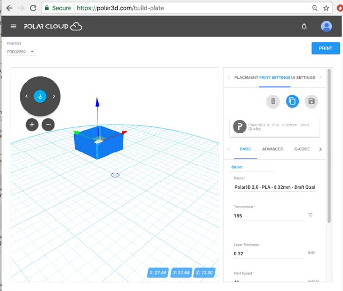Click the settings panel scrollbar

[329, 146]
